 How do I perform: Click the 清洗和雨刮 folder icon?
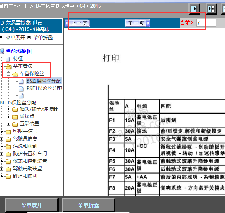pyautogui.click(x=8, y=147)
